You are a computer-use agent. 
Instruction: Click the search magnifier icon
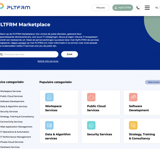point(1,54)
